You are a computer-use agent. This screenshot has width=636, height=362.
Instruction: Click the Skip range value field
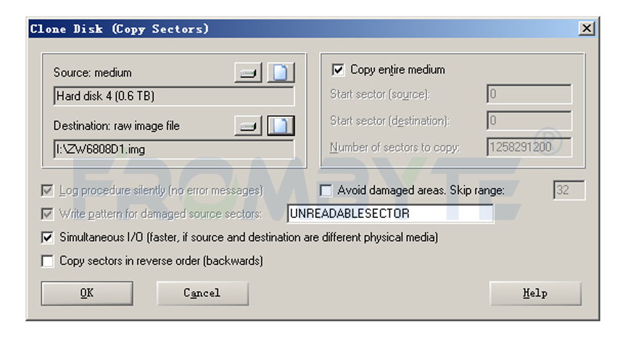pyautogui.click(x=569, y=190)
